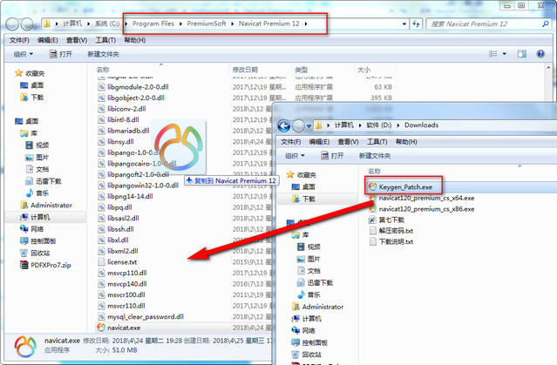The height and width of the screenshot is (365, 557).
Task: Open 查看(V) menu in Downloads window
Action: [348, 142]
